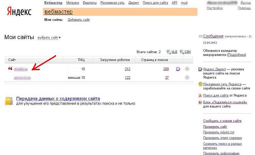Open the Сообщить о новом сайте link

(222, 121)
